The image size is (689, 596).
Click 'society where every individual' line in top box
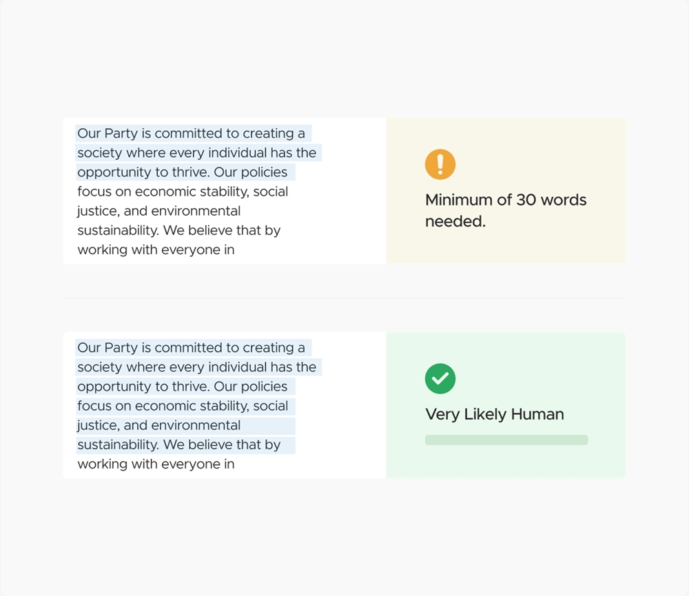[x=197, y=152]
